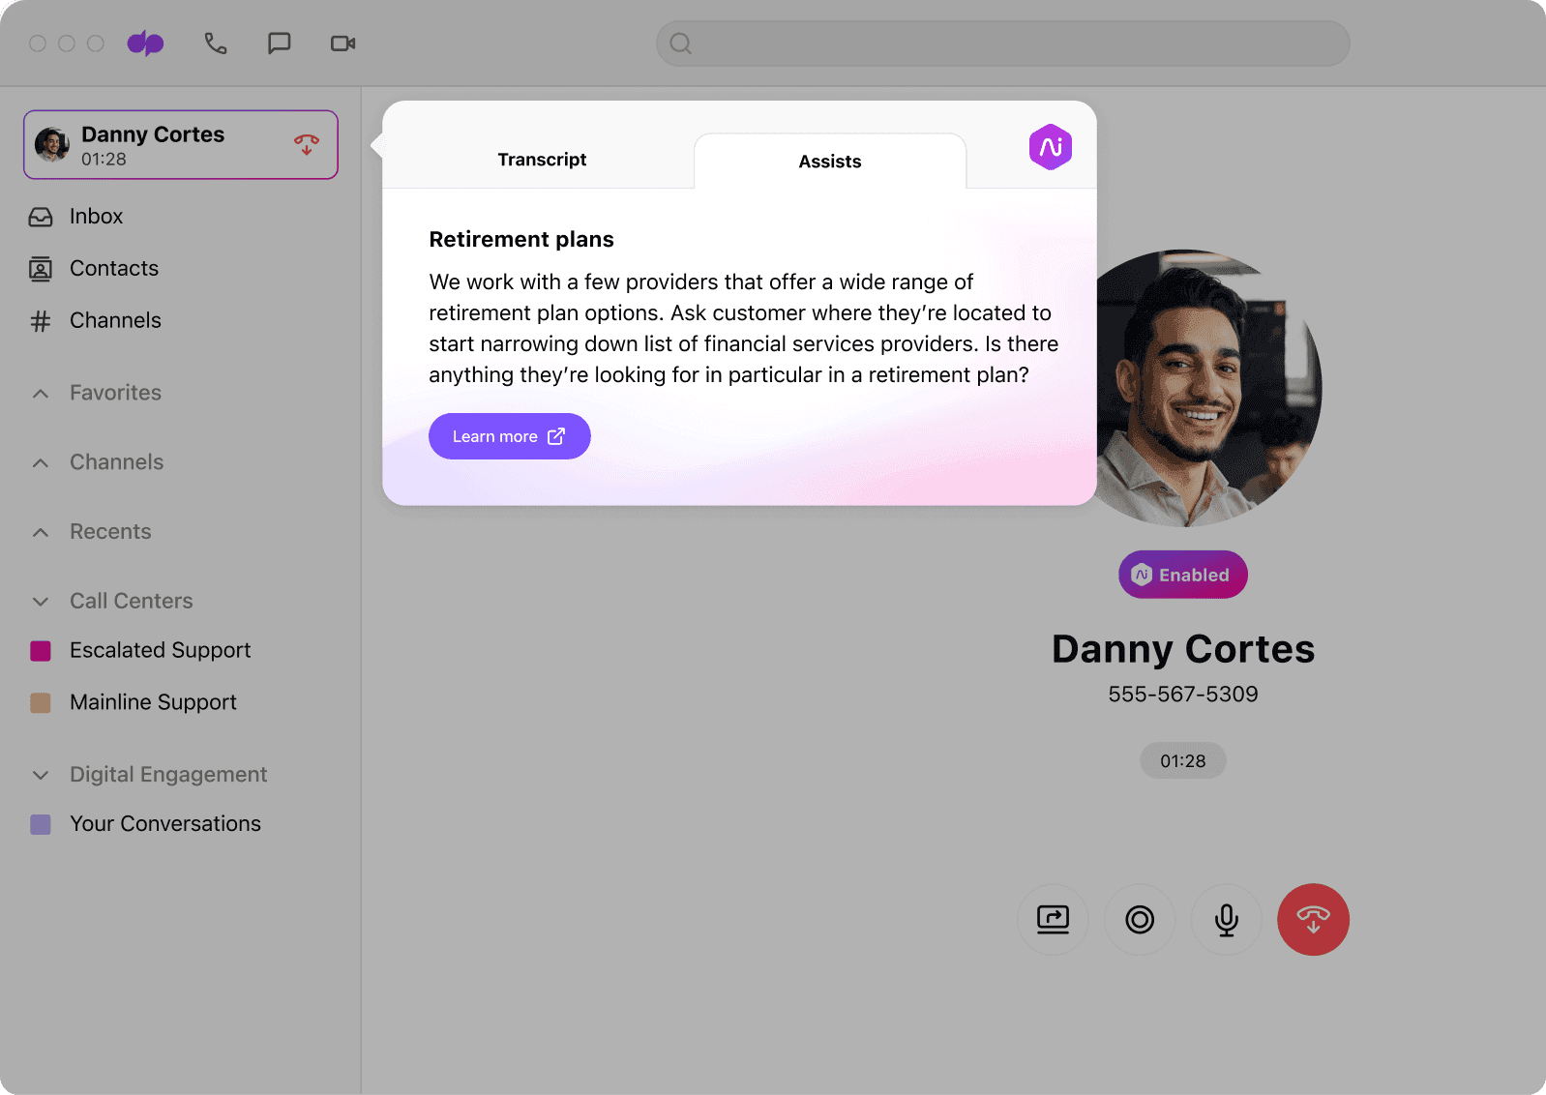
Task: Share screen using the screen share icon
Action: pyautogui.click(x=1053, y=919)
